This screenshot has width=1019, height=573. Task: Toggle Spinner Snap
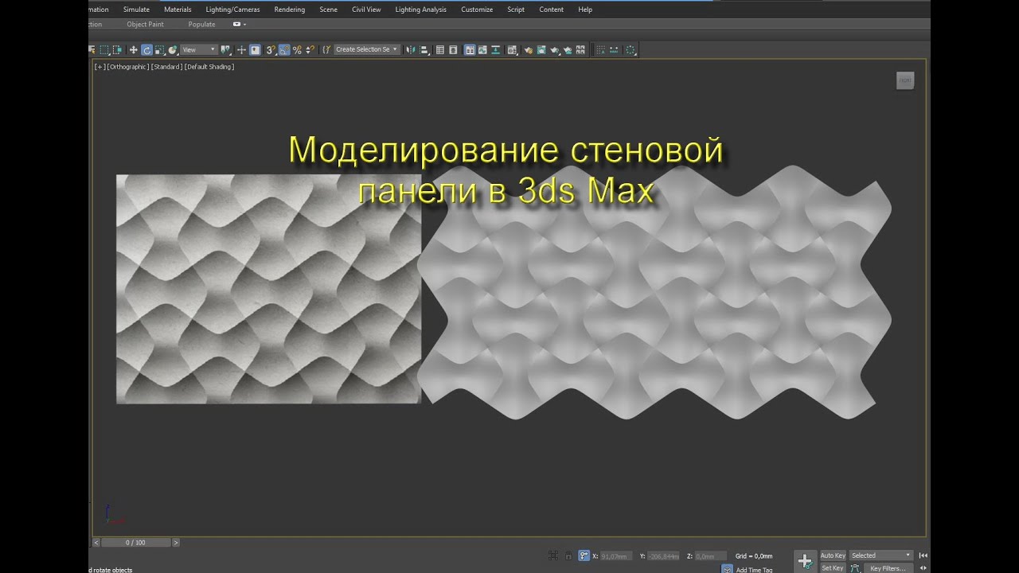click(310, 49)
